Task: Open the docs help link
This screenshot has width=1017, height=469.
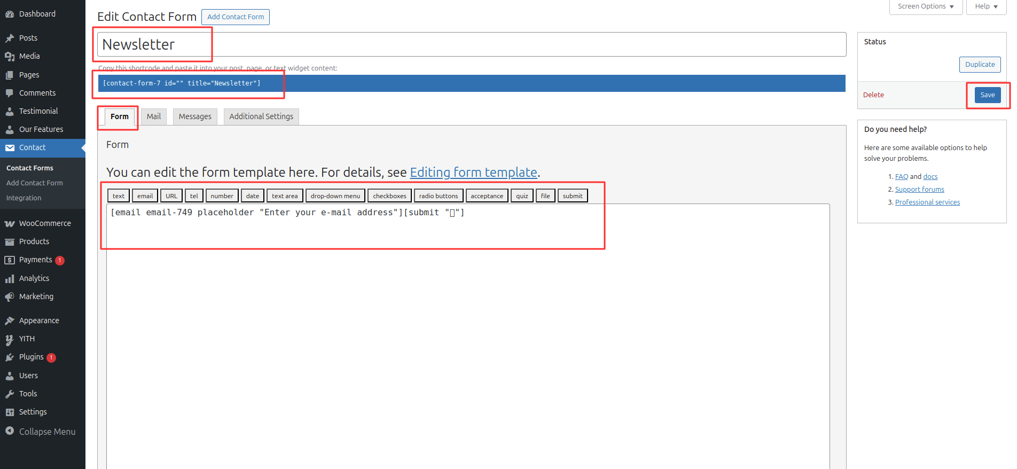Action: click(x=930, y=177)
